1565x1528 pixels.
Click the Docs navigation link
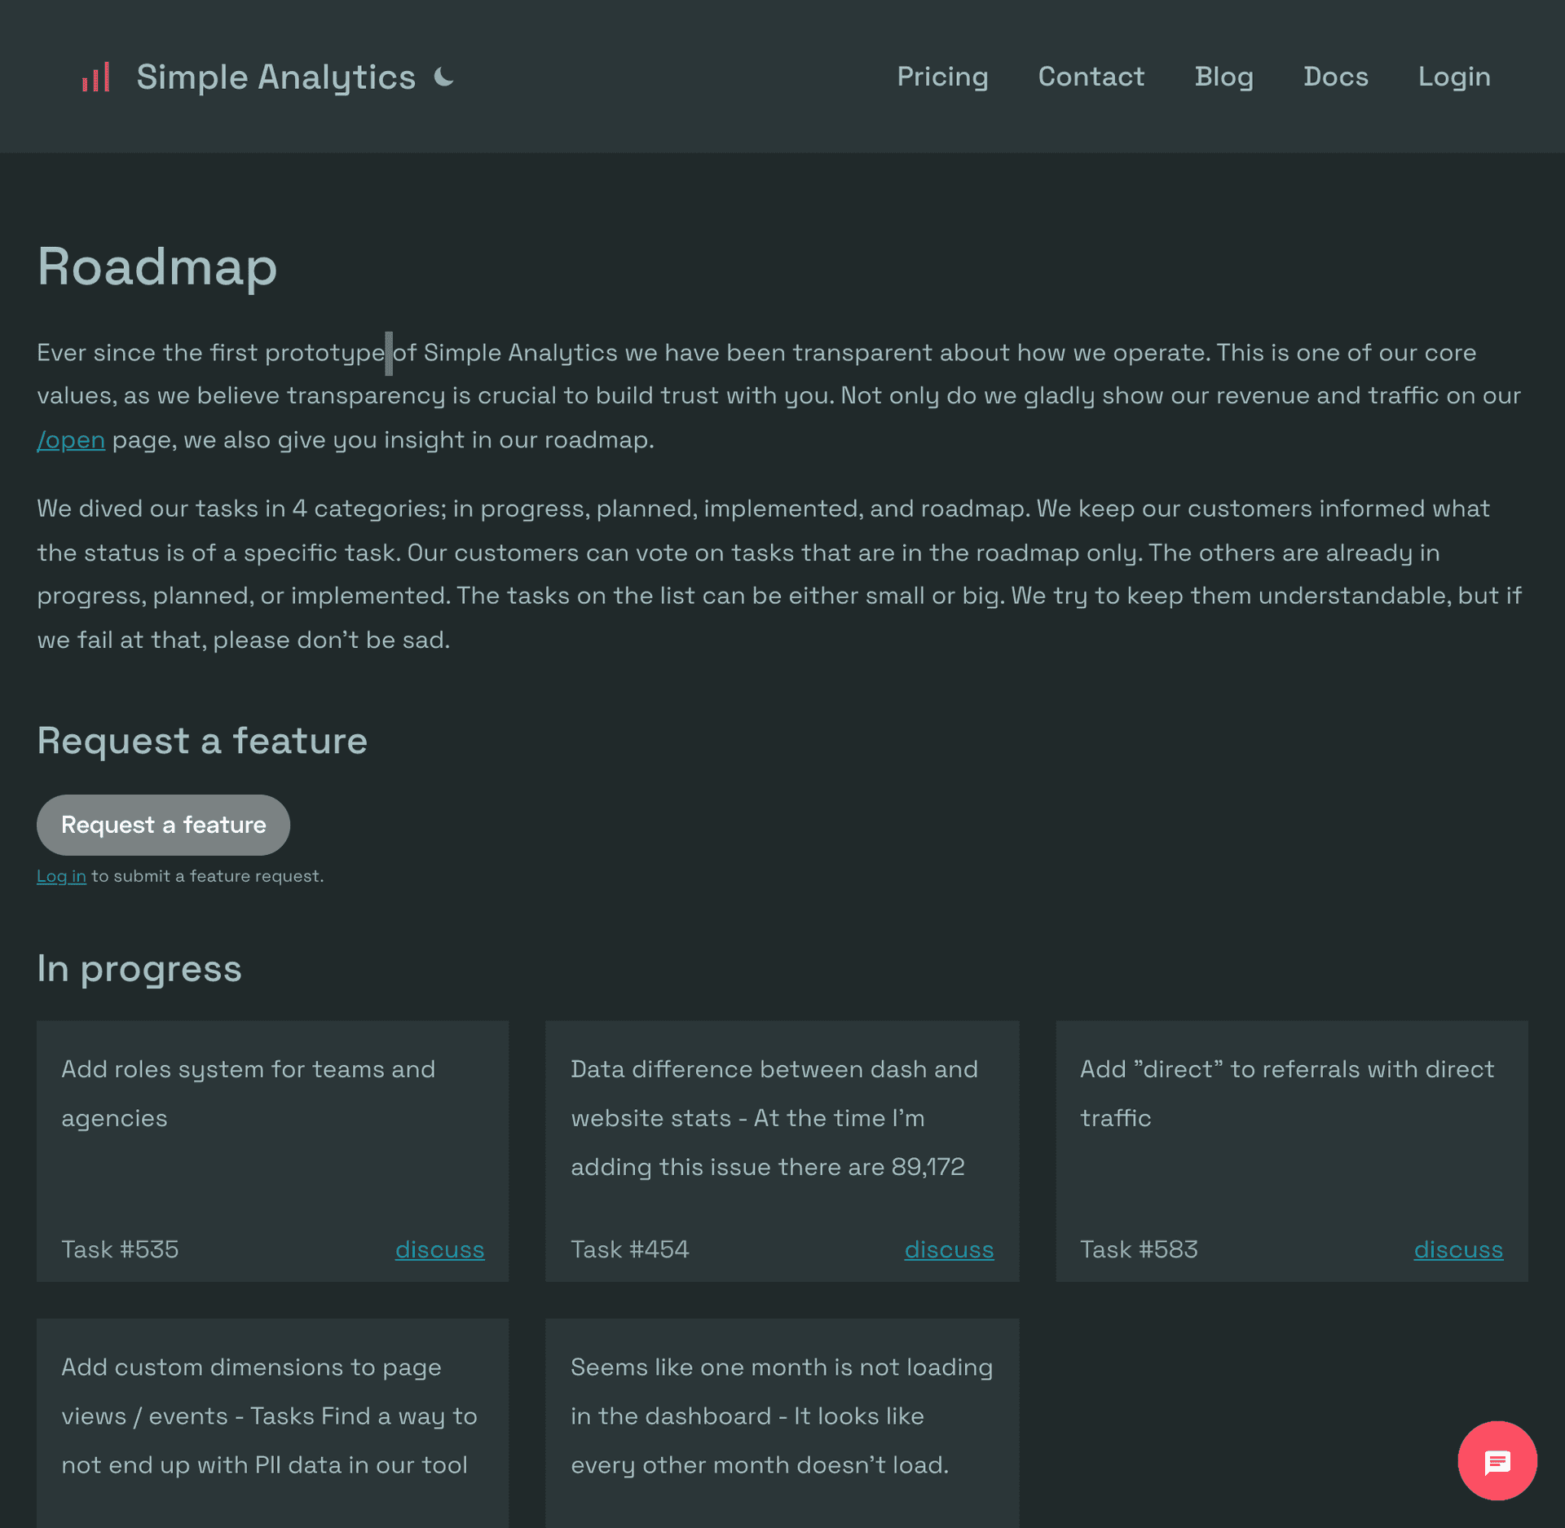click(1335, 76)
